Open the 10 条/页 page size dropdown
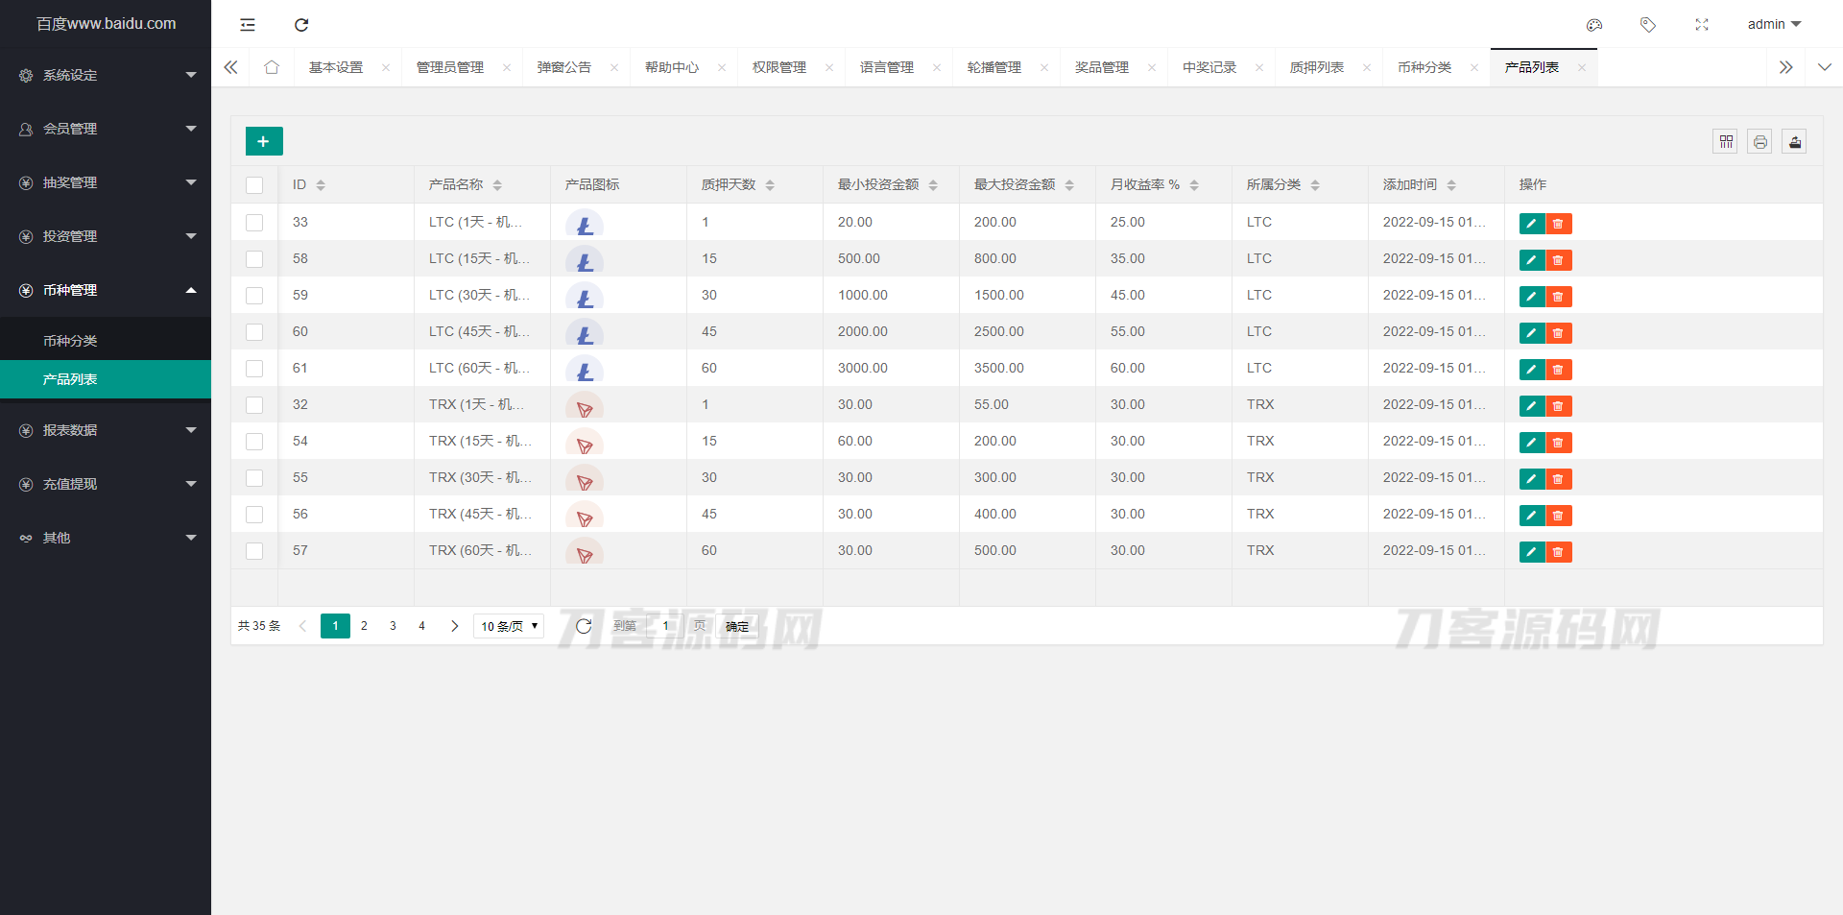This screenshot has width=1843, height=915. coord(509,626)
